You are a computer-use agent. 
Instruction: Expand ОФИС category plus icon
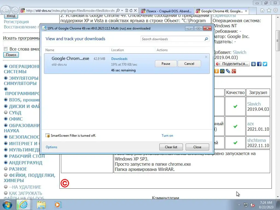6,119
